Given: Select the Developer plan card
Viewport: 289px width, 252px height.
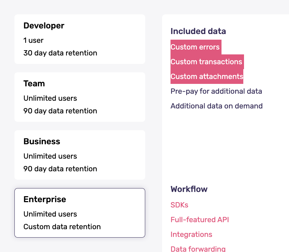Looking at the screenshot, I should click(80, 39).
